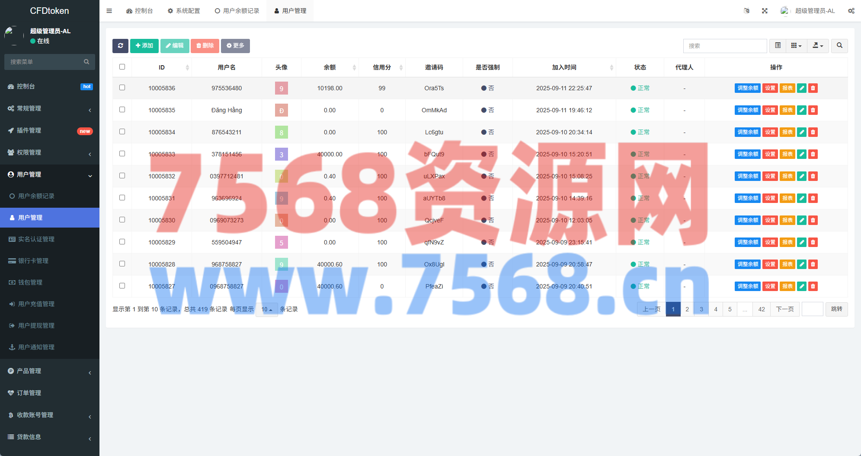Expand the 产品管理 sidebar menu
The image size is (861, 456).
(50, 371)
